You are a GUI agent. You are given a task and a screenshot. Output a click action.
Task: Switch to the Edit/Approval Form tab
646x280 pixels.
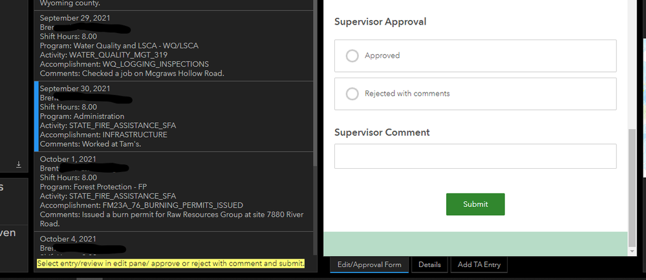(x=369, y=264)
